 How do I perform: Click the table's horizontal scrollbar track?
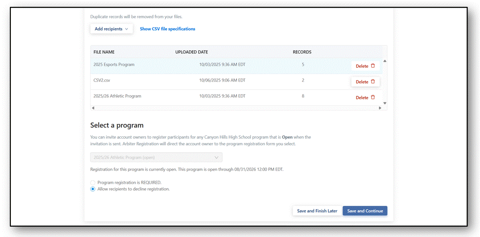point(237,108)
